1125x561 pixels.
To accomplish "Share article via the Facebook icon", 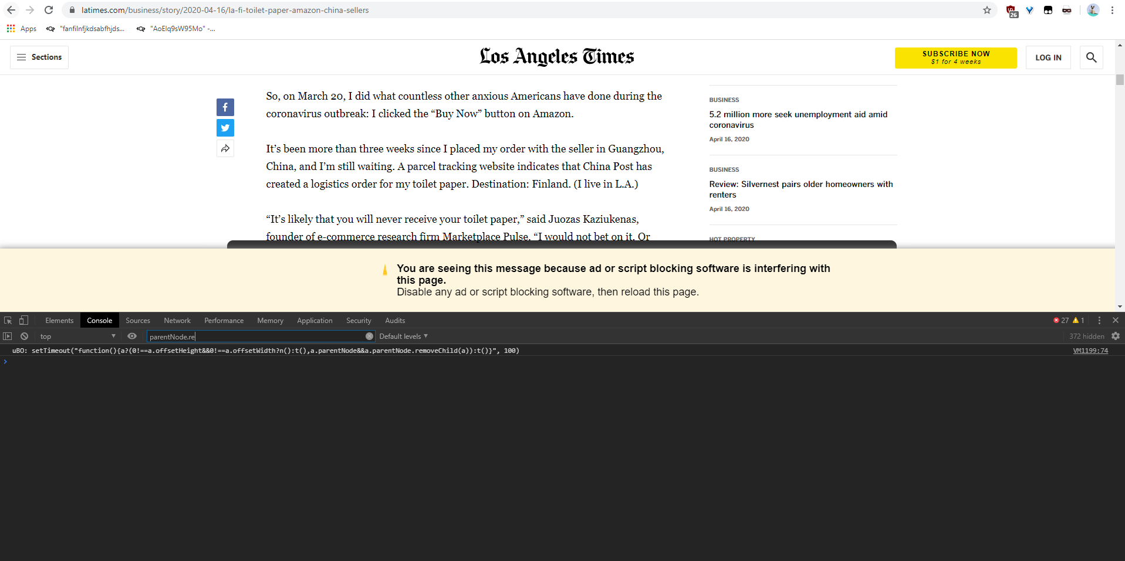I will 225,107.
